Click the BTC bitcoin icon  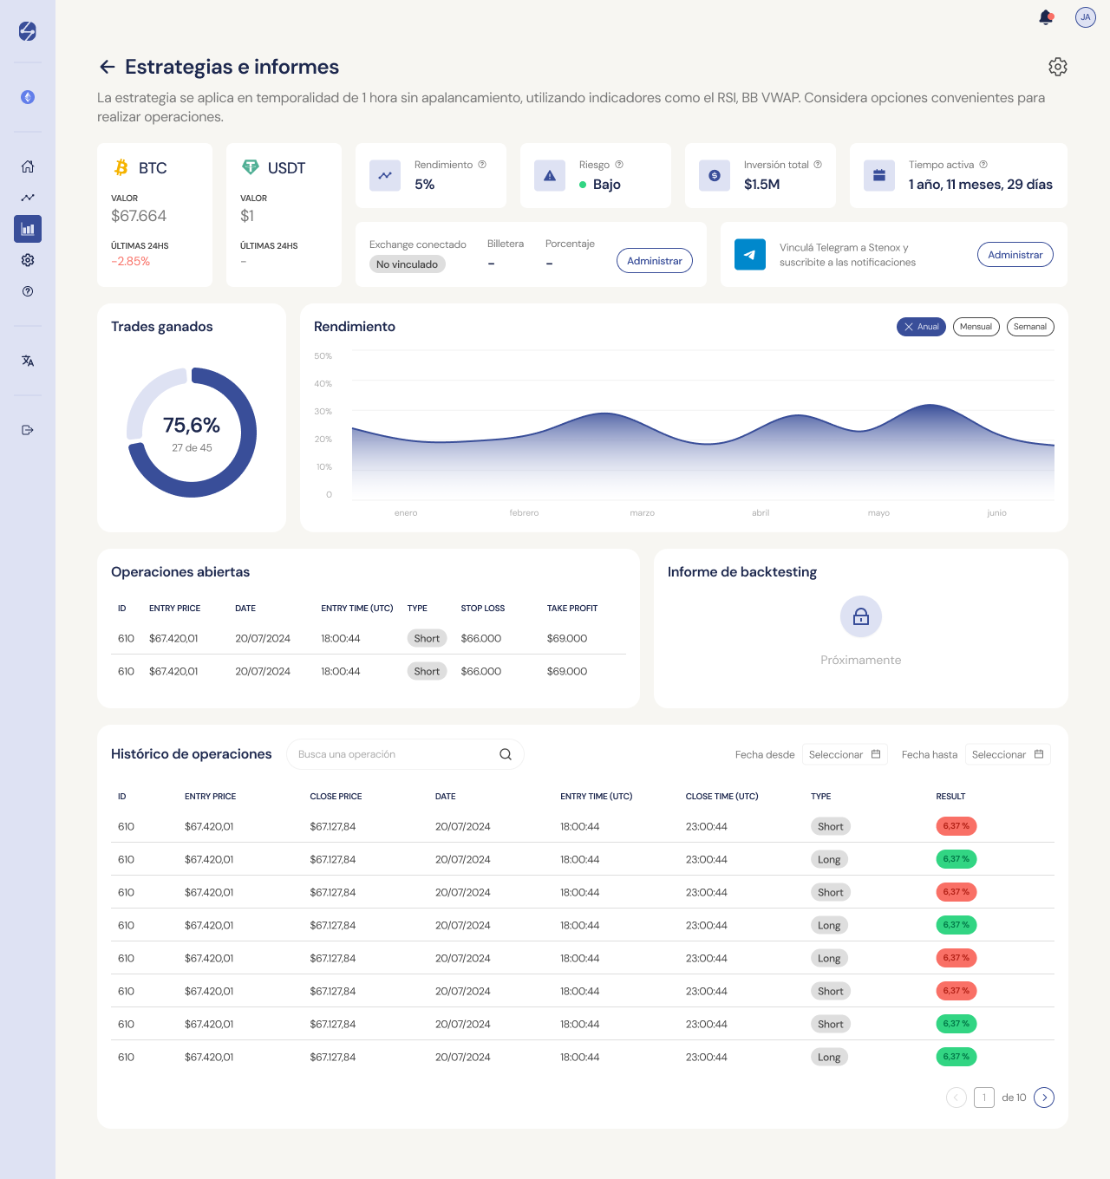121,167
